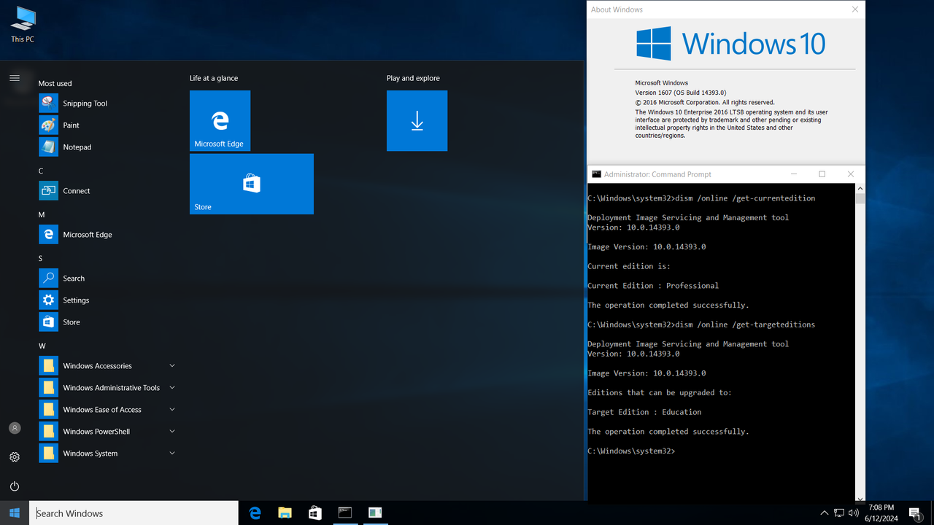Launch Paint from Most used list

click(107, 125)
